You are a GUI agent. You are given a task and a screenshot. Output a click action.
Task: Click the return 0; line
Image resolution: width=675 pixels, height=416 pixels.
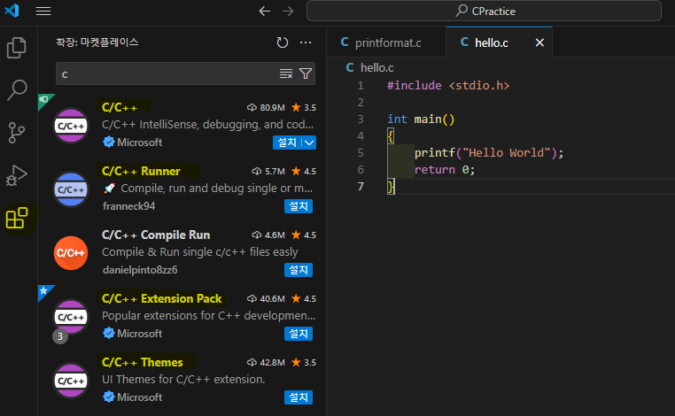click(x=445, y=169)
